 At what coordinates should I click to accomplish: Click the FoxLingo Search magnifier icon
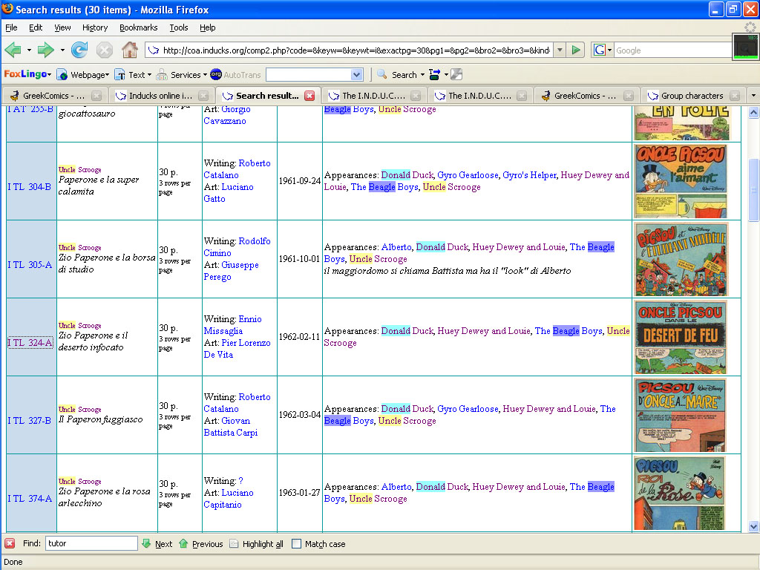point(382,74)
